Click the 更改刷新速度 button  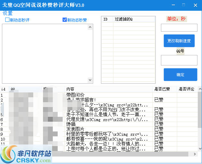(x=179, y=41)
